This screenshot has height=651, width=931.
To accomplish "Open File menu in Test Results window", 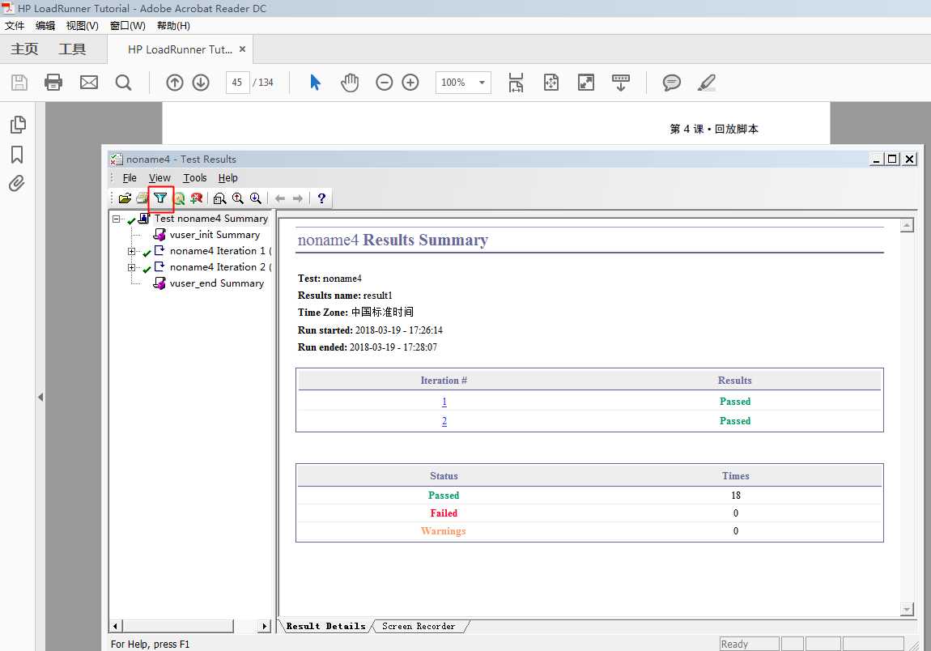I will (x=130, y=177).
